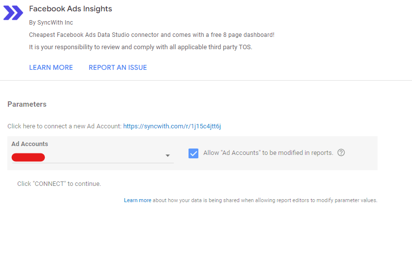Select the red redacted ad account value
Viewport: 412px width, 269px height.
point(28,157)
